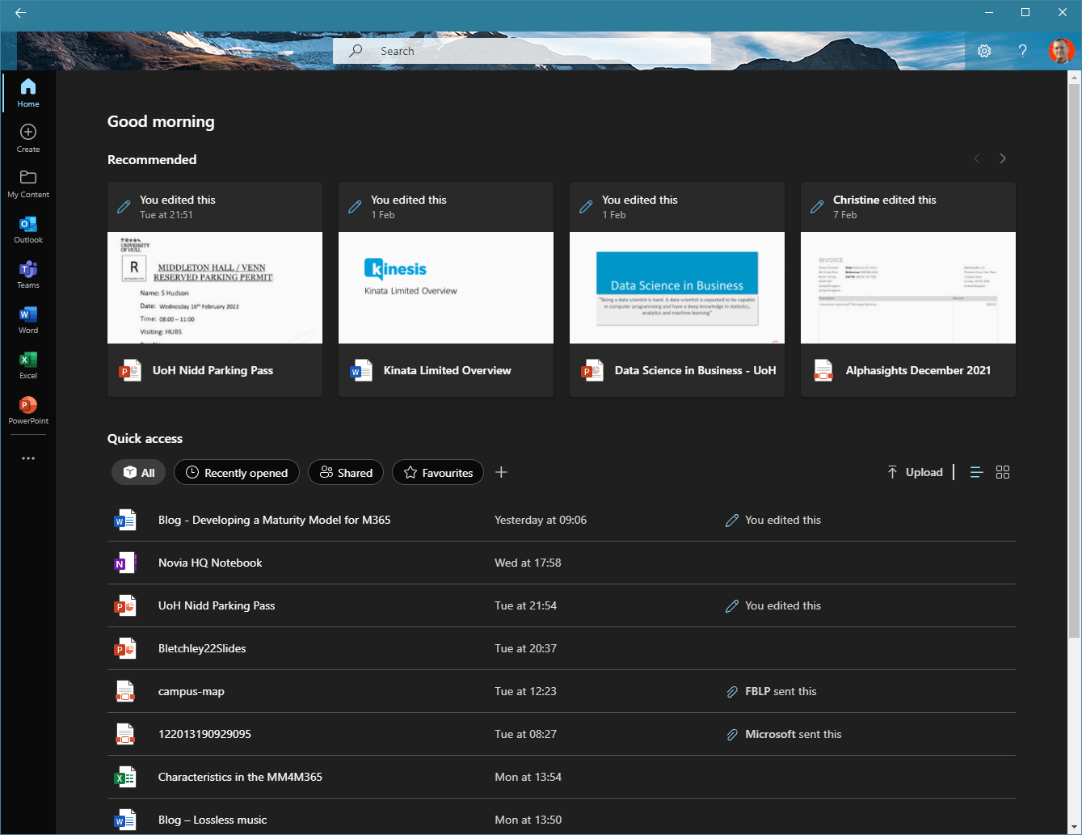Click the Upload button
The height and width of the screenshot is (835, 1082).
(x=915, y=472)
